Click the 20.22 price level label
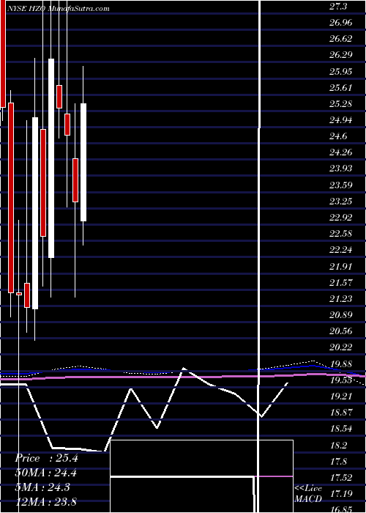Screen dimensions: 366x513 coord(341,347)
